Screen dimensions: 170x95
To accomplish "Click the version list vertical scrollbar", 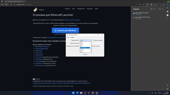I will [91, 47].
